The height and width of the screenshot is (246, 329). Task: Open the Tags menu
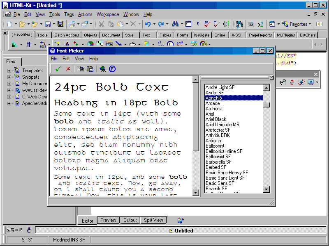click(x=69, y=14)
